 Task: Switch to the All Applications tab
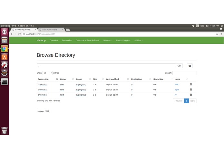click(50, 30)
